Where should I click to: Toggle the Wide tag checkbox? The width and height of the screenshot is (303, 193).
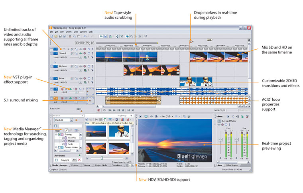click(63, 144)
